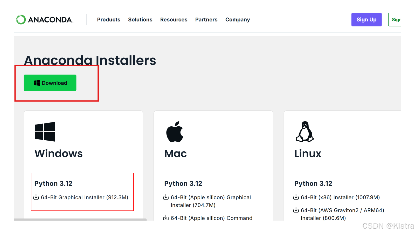Download Mac Apple silicon Graphical Installer (704.7M)
This screenshot has height=233, width=415.
click(x=211, y=201)
